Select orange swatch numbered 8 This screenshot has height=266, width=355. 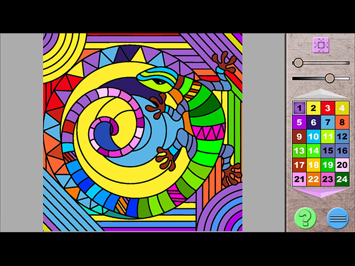(x=342, y=122)
